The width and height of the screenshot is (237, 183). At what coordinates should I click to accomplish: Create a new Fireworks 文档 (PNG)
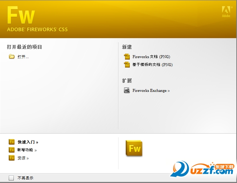151,57
